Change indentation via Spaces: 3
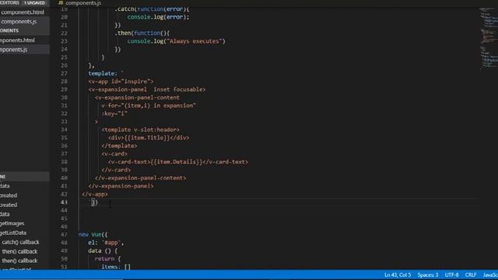The width and height of the screenshot is (498, 280). [x=427, y=275]
